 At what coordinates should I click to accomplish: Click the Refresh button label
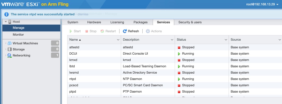tap(134, 31)
